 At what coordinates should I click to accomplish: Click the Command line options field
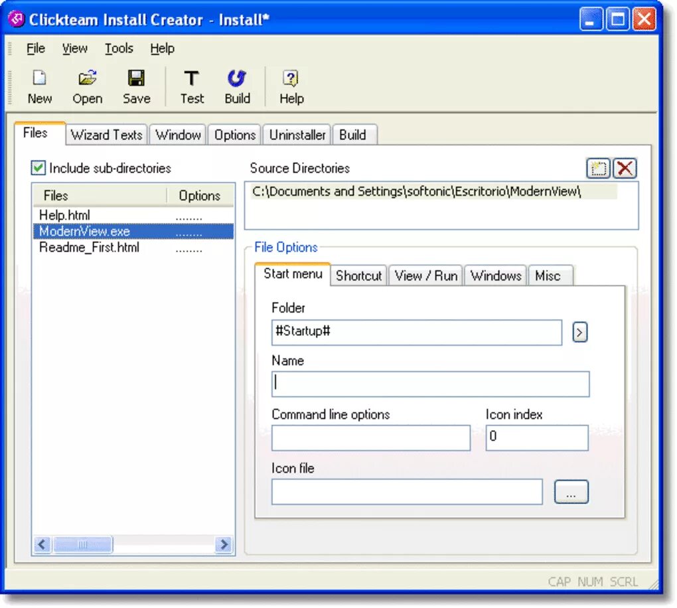click(x=371, y=438)
